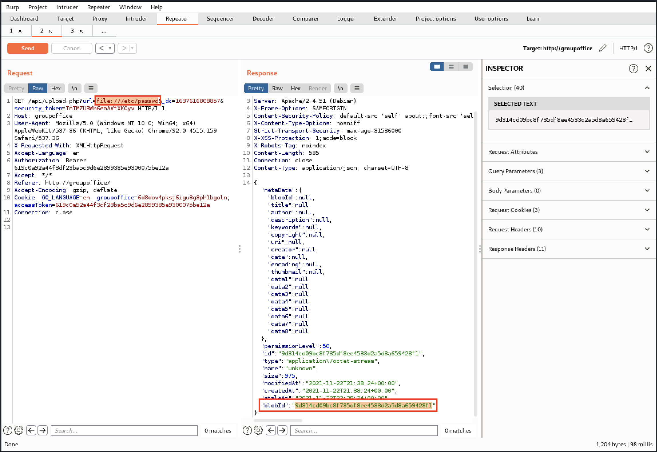Select side-by-side layout icon

click(x=437, y=67)
